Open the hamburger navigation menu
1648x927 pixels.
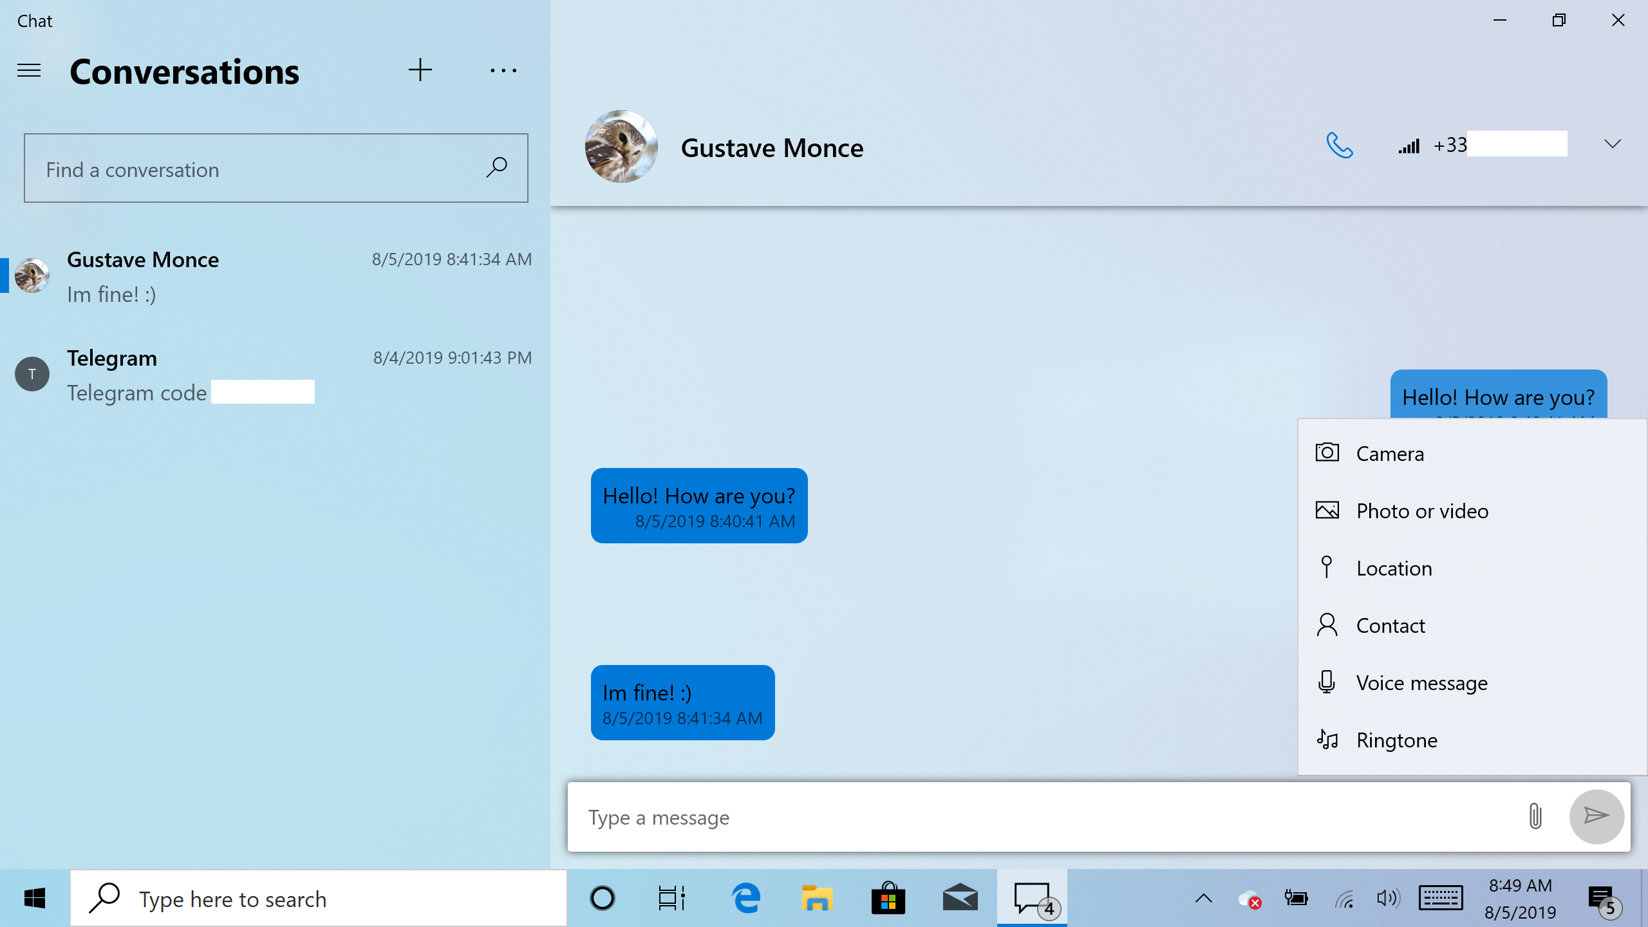[29, 71]
